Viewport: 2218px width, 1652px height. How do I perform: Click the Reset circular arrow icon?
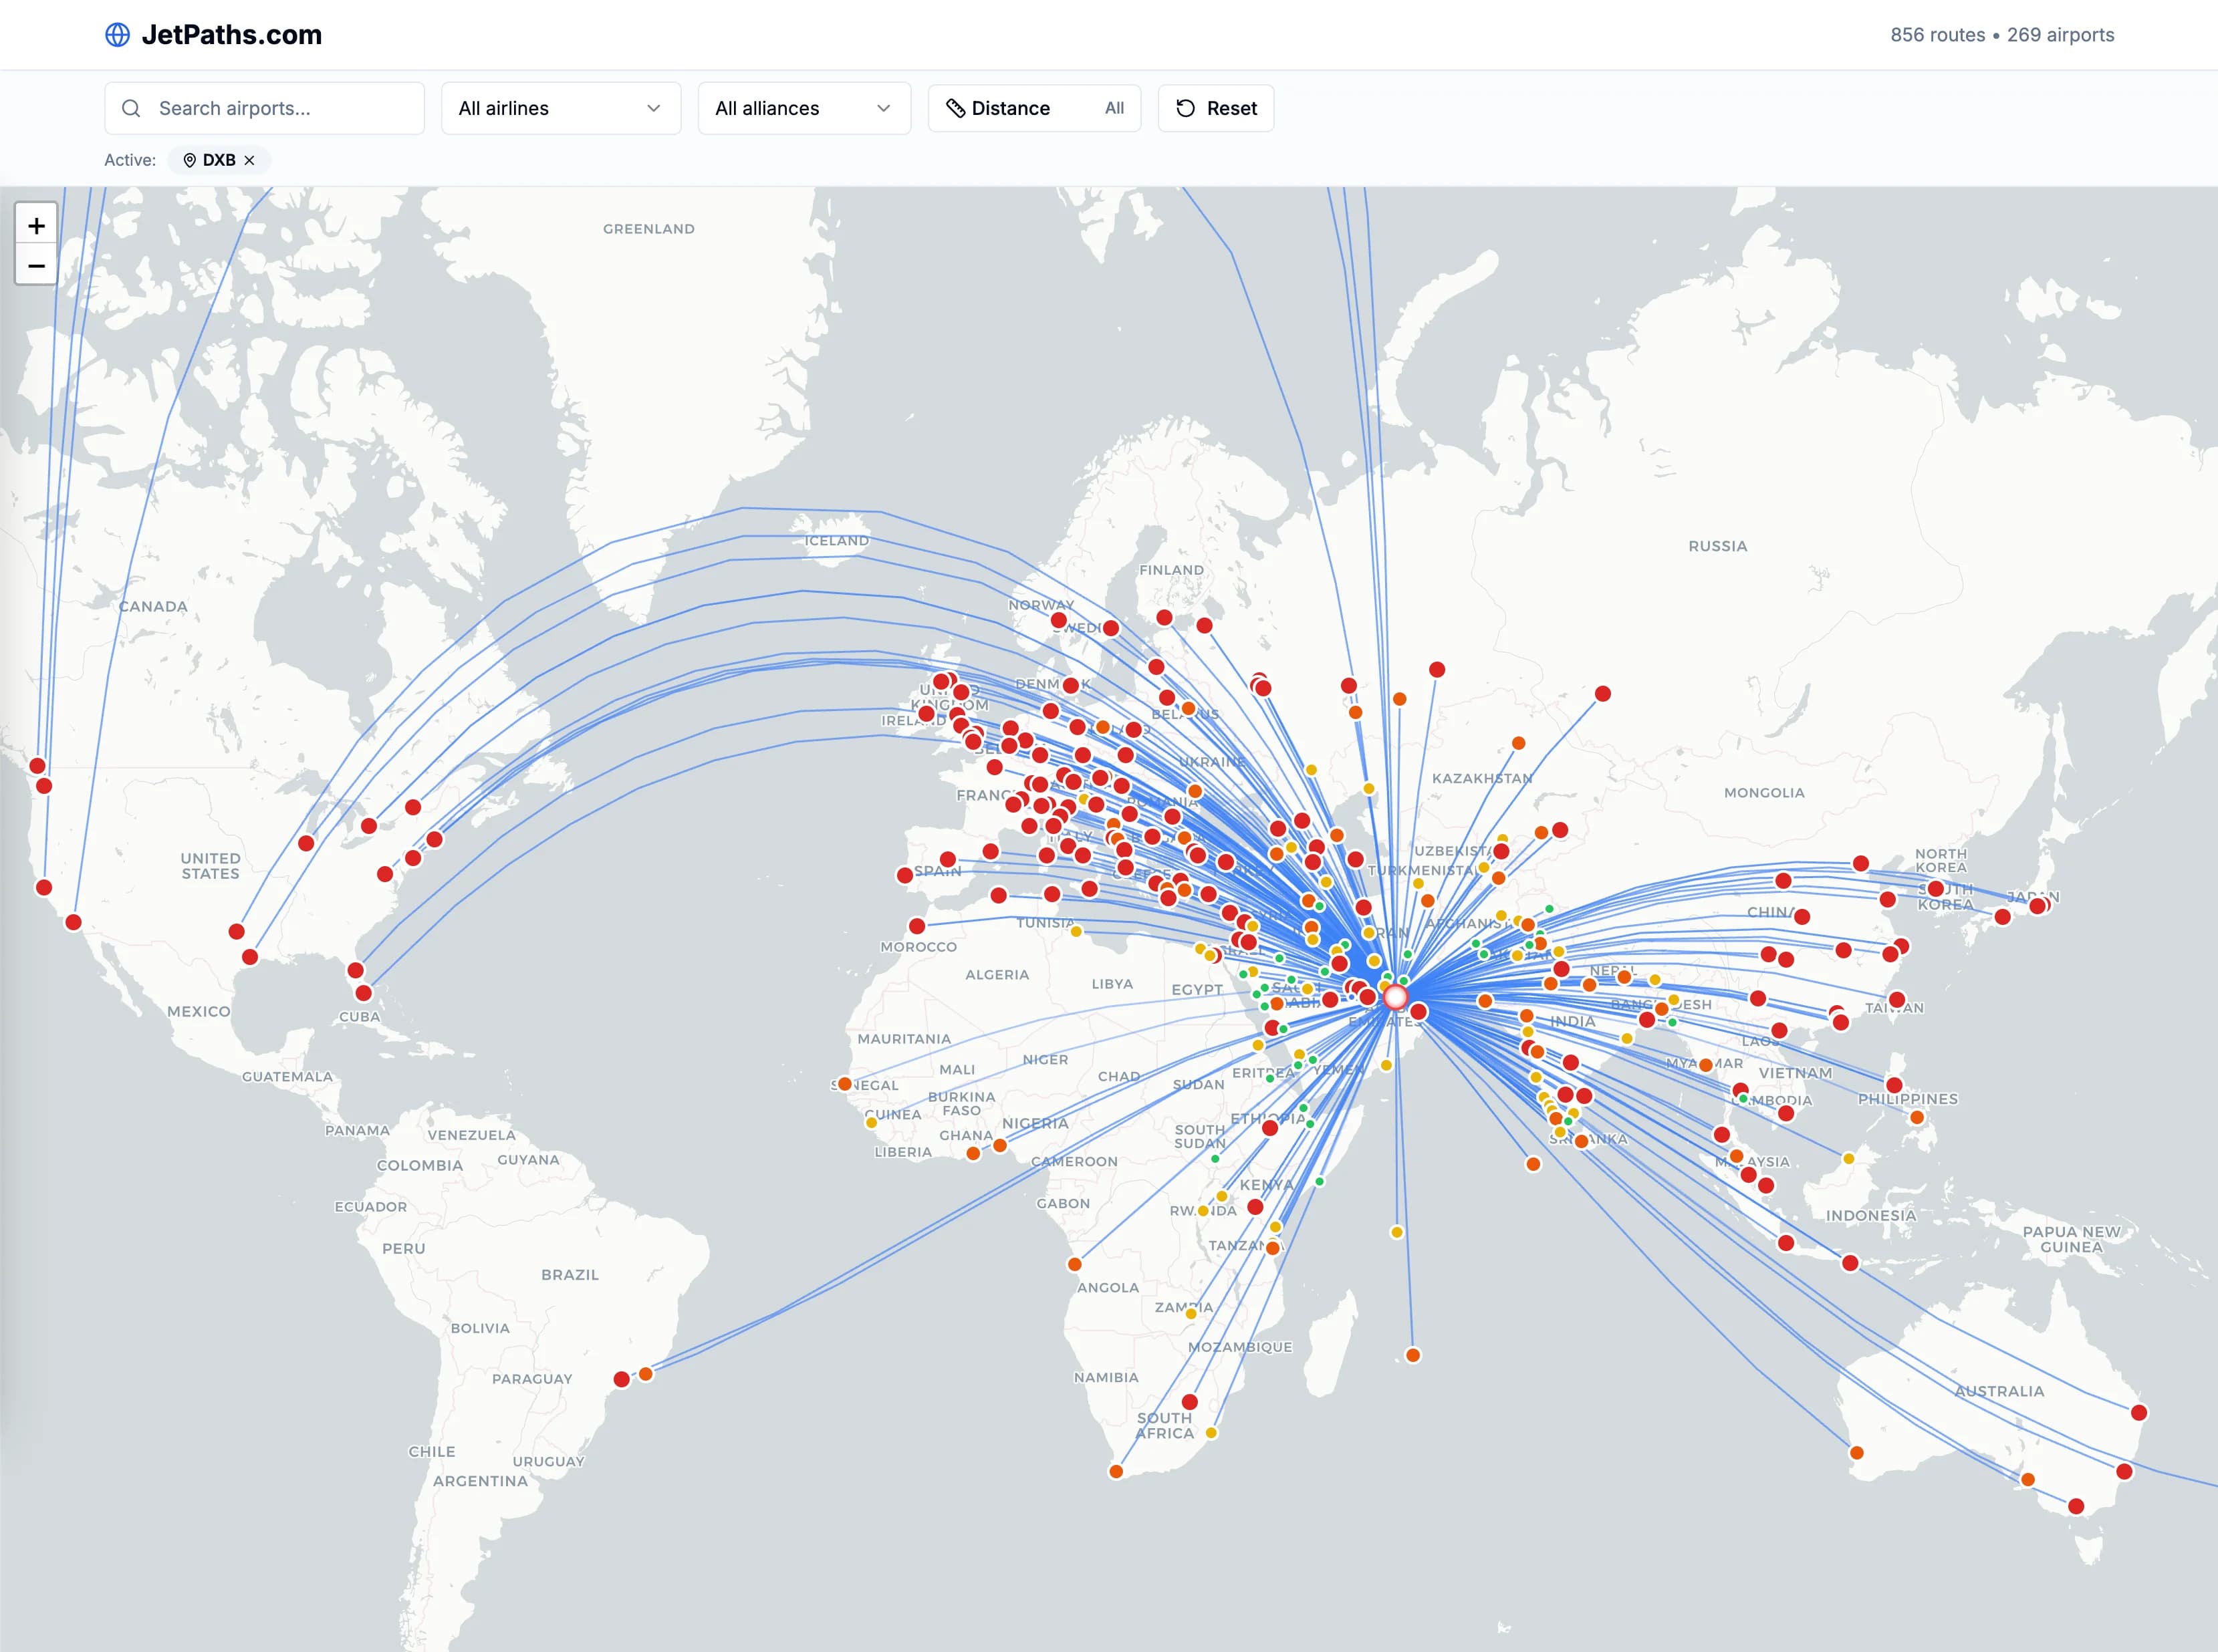point(1185,108)
